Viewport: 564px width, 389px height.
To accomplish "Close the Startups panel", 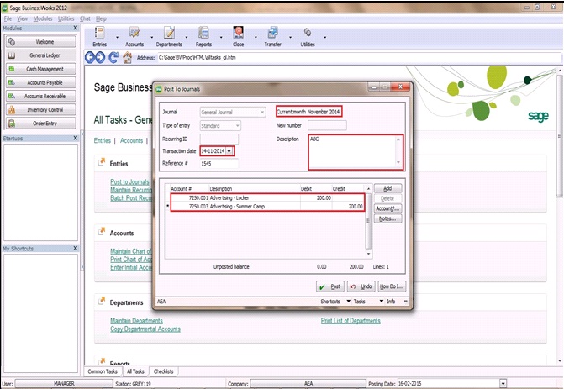I will click(x=75, y=138).
